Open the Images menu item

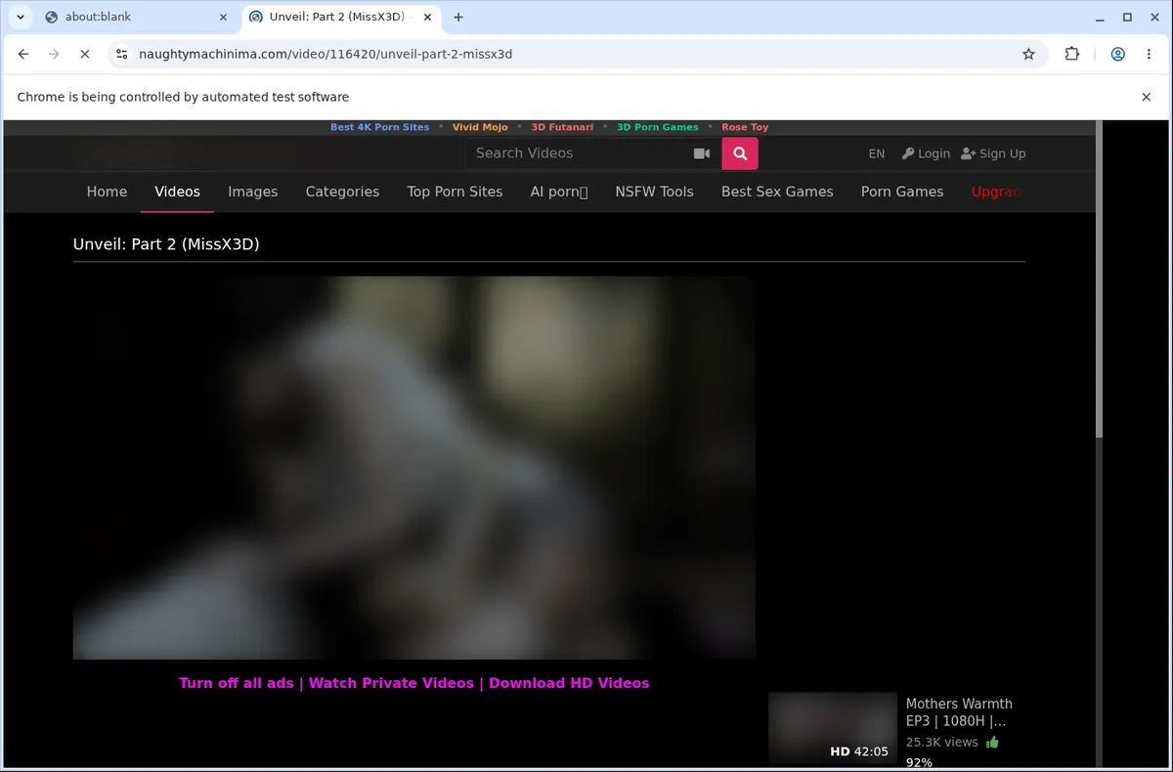(x=253, y=192)
